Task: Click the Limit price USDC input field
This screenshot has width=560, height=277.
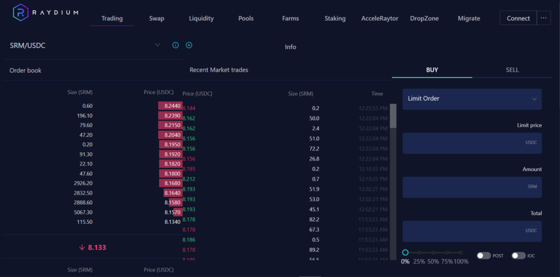Action: click(472, 143)
